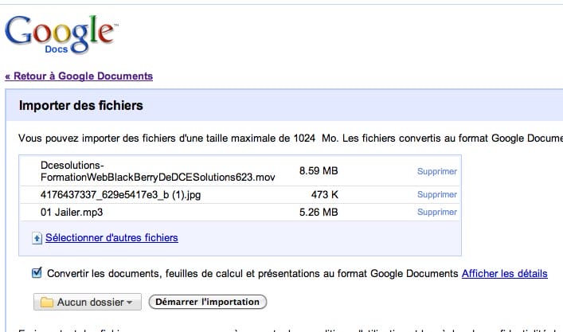Image resolution: width=563 pixels, height=332 pixels.
Task: Click the 473 K file size
Action: tap(325, 194)
